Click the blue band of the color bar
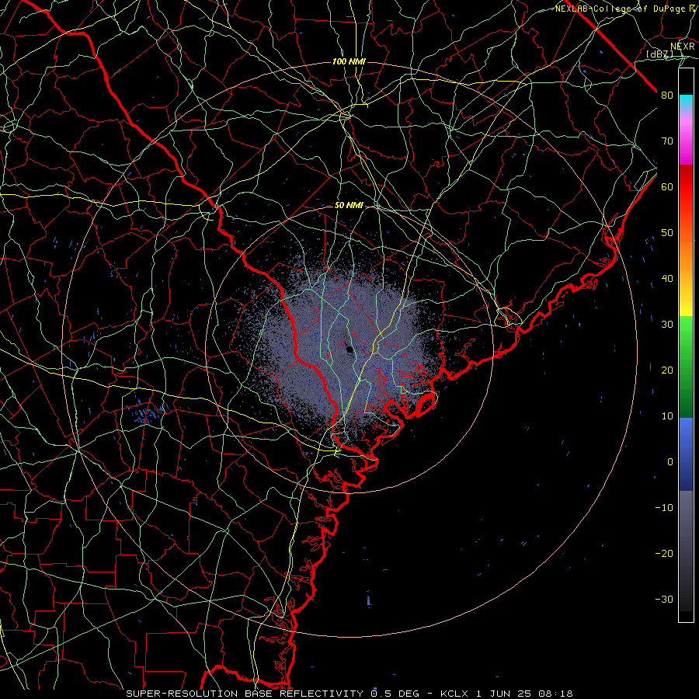Screen dimensions: 699x699 pyautogui.click(x=686, y=454)
